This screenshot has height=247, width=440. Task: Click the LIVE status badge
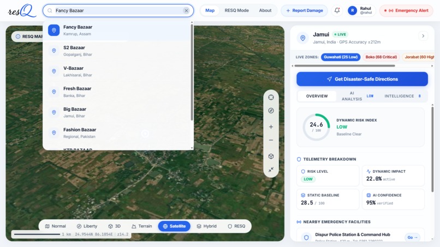pyautogui.click(x=340, y=34)
